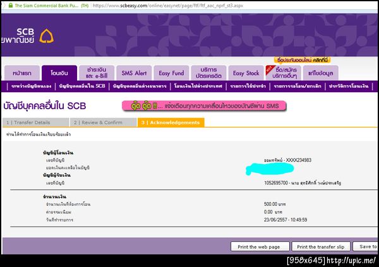Click the วันที่ทำรายการ date label
Screen dimensions: 379x267
click(60, 220)
